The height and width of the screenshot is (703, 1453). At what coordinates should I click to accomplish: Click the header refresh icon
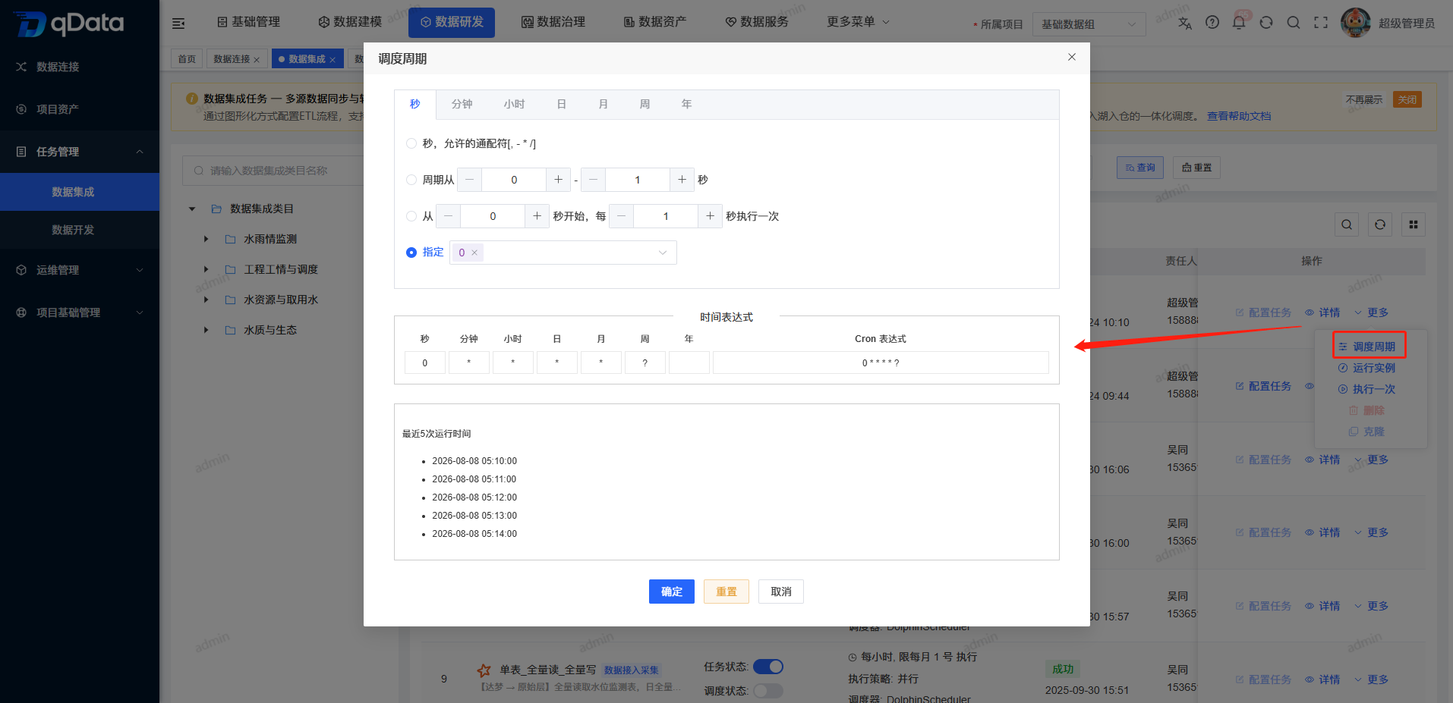coord(1266,23)
